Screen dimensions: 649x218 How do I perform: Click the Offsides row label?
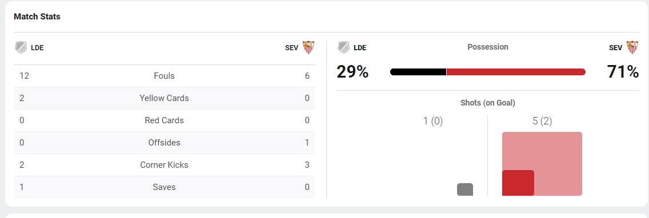coord(165,143)
